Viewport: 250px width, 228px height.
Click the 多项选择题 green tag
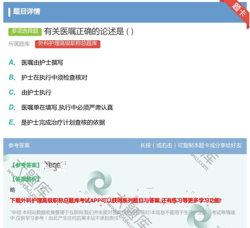[x=25, y=32]
